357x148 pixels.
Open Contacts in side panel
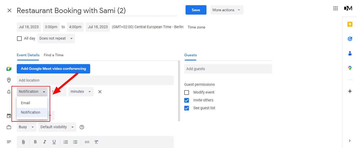[350, 53]
